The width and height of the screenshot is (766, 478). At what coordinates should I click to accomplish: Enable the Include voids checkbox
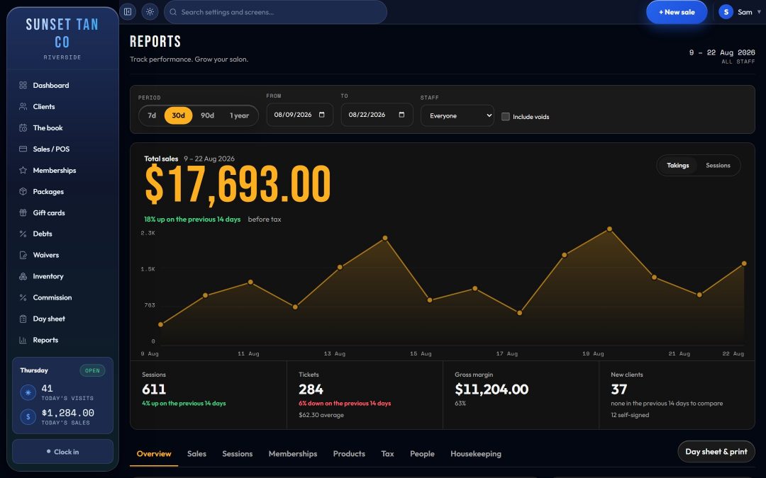click(x=506, y=117)
